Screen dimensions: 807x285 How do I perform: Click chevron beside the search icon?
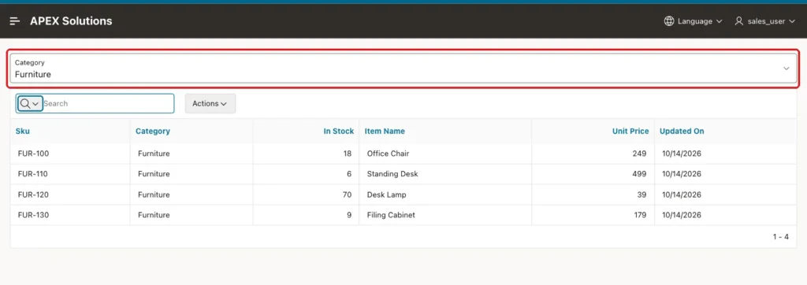pos(35,104)
